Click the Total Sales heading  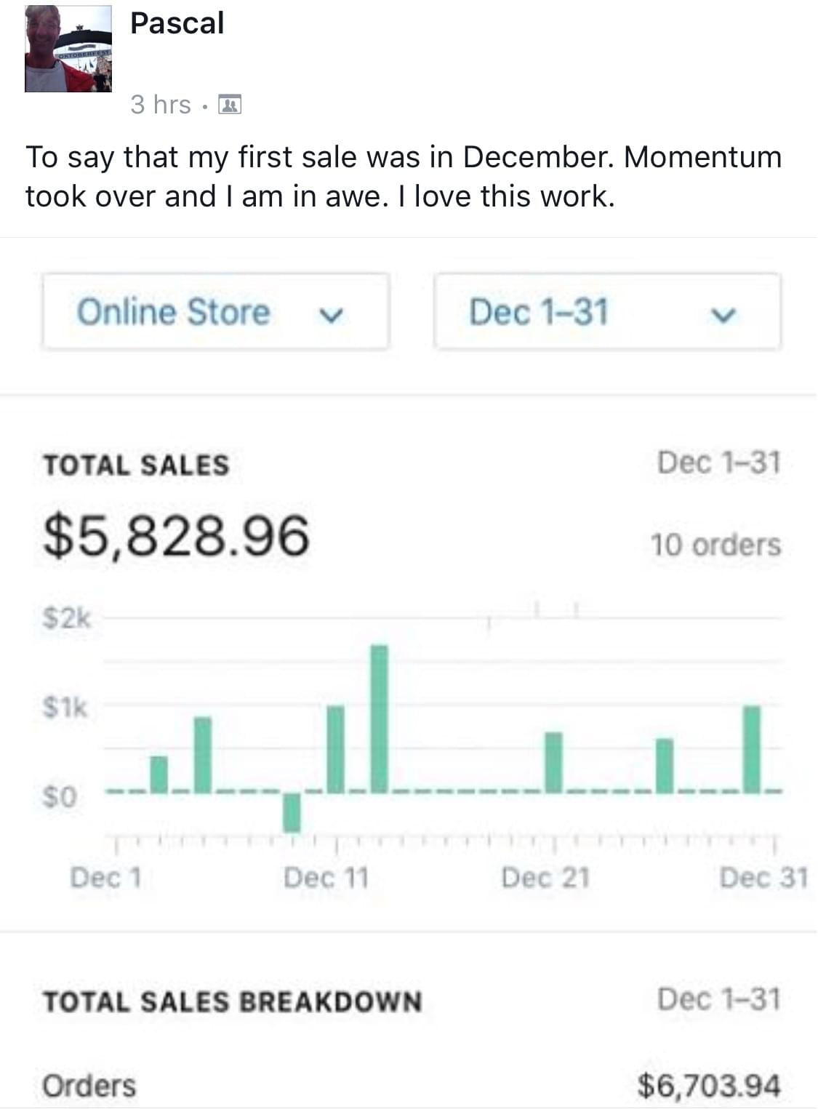point(136,465)
